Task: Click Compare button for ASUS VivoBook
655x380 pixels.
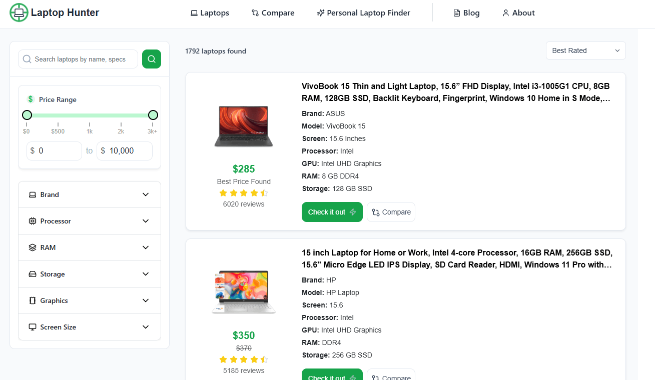Action: point(391,212)
